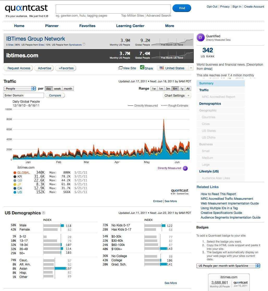Open the United States country selector
Image resolution: width=268 pixels, height=291 pixels.
tap(175, 68)
